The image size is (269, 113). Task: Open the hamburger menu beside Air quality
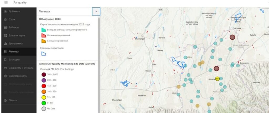click(6, 3)
